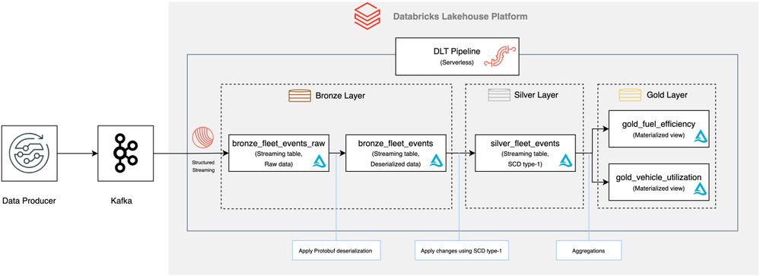Click the Apply changes using SCD type-1 callout
This screenshot has width=760, height=276.
[459, 251]
